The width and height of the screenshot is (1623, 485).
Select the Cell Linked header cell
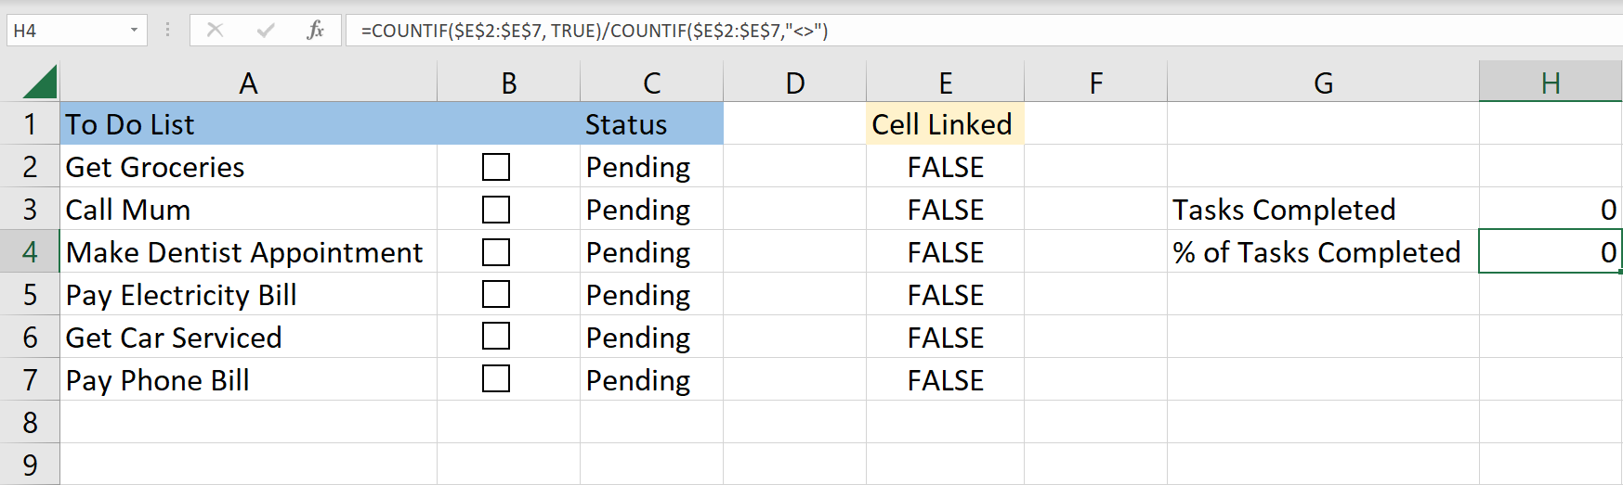point(945,124)
